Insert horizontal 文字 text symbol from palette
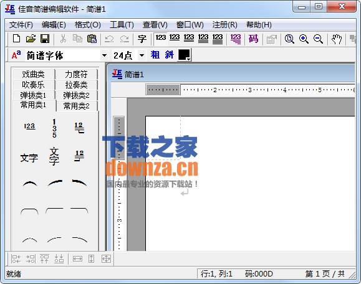361x284 pixels. (29, 158)
